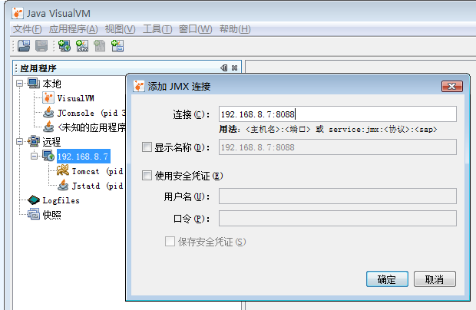Click the 显示名称 text field
The width and height of the screenshot is (476, 310).
338,147
